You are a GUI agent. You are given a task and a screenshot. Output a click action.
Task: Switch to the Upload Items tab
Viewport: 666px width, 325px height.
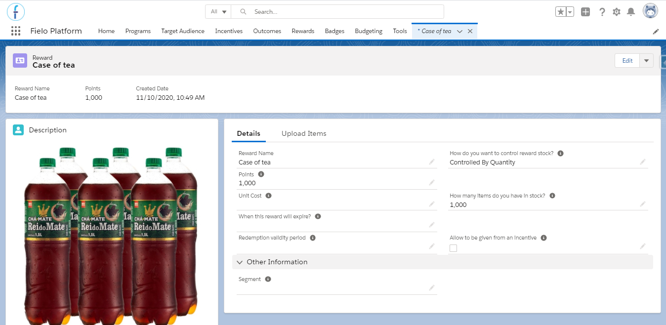[x=304, y=133]
